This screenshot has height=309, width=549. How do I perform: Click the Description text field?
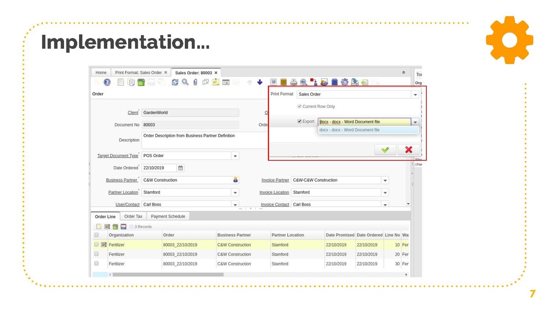[204, 140]
